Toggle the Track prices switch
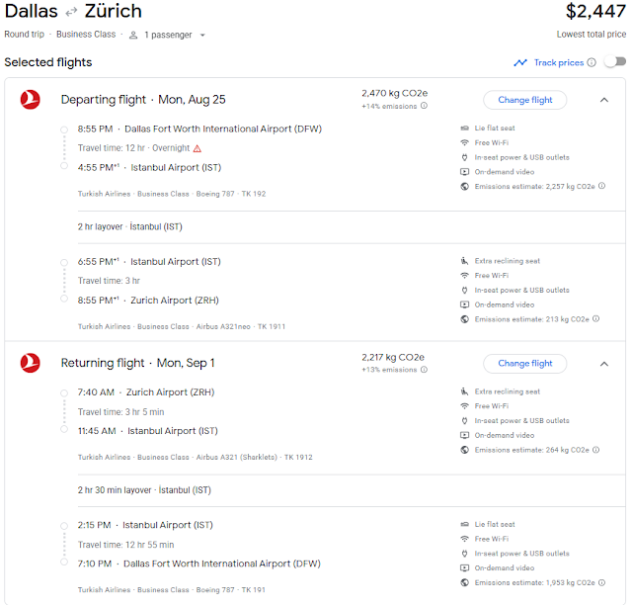The image size is (632, 607). [x=614, y=62]
